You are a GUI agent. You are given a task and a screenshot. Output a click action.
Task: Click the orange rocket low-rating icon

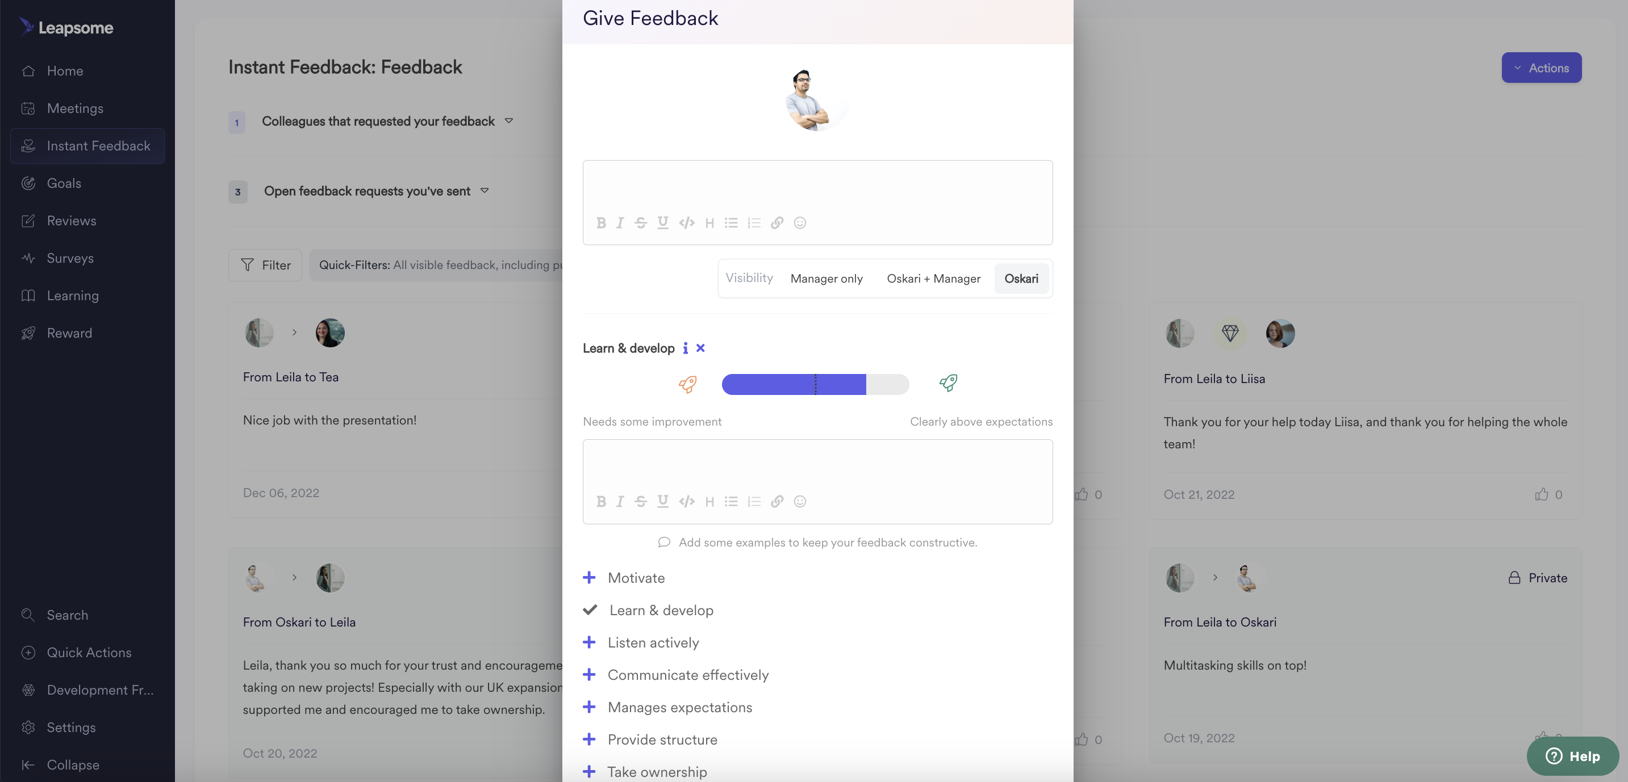(x=687, y=384)
